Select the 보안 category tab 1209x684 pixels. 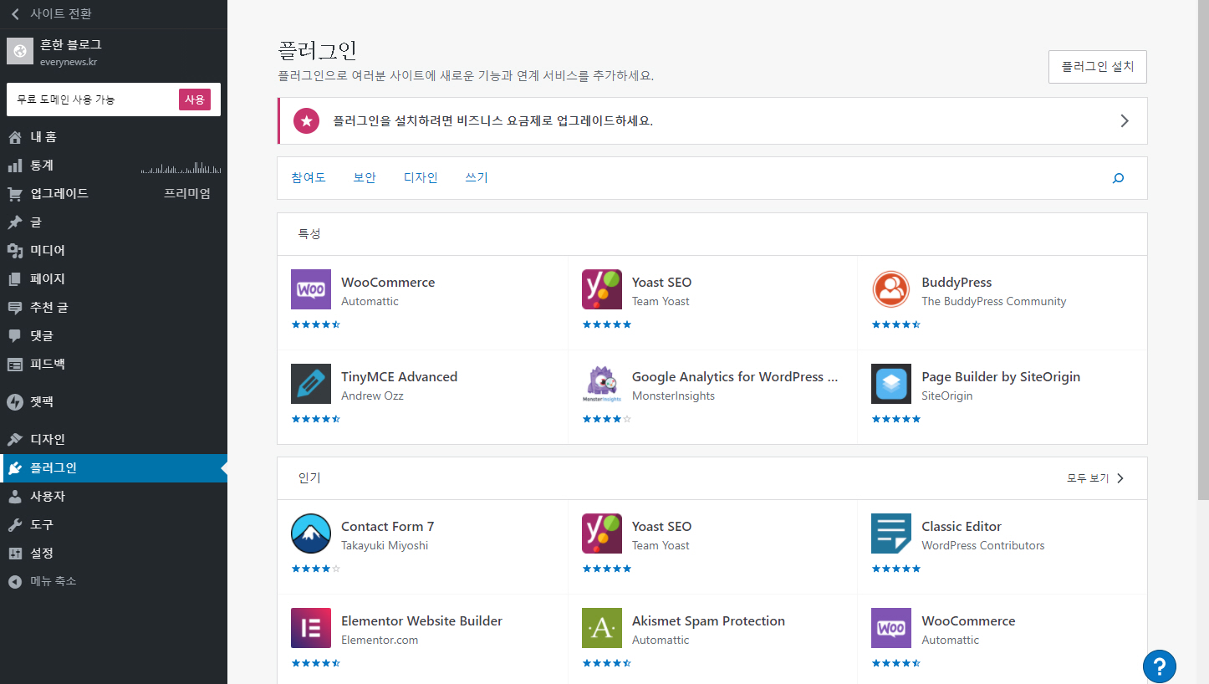click(x=365, y=178)
